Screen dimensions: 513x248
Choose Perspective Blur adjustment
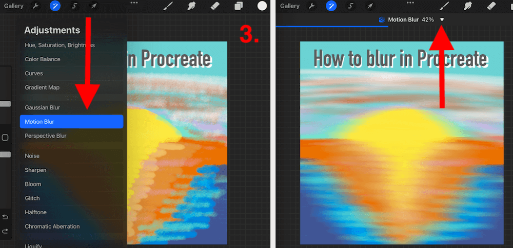pyautogui.click(x=71, y=136)
